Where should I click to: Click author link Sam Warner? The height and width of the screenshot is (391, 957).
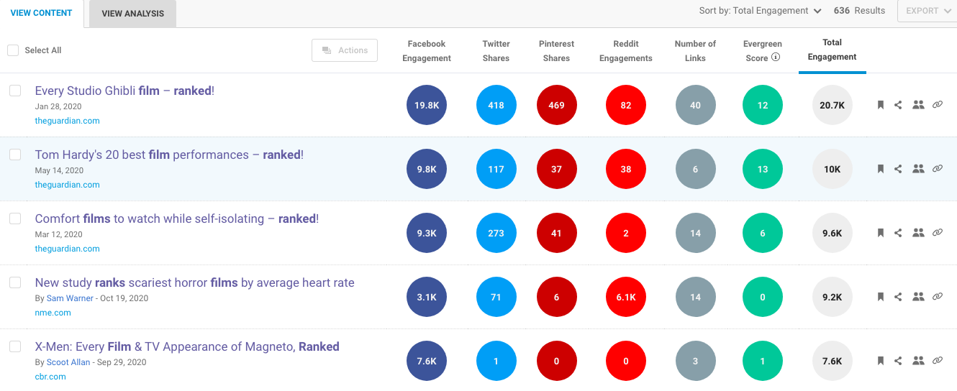70,298
